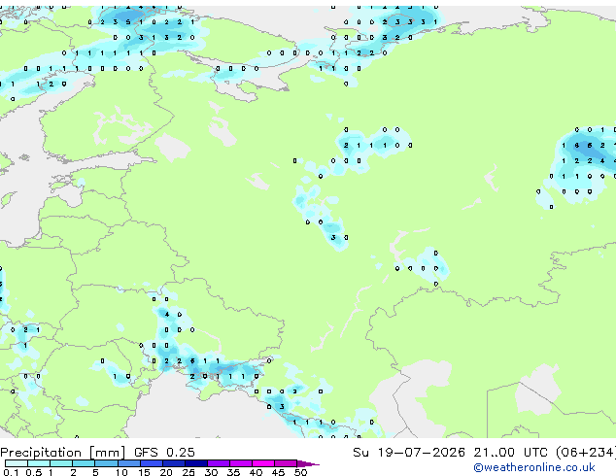Viewport: 616px width, 476px height.
Task: Click the 'Su 19-07-2026' date text
Action: [409, 453]
